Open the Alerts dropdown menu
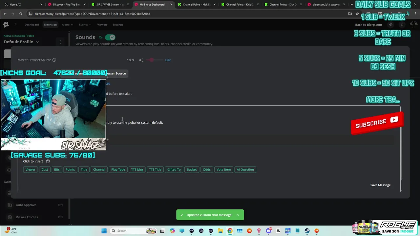This screenshot has height=236, width=420. [x=67, y=25]
